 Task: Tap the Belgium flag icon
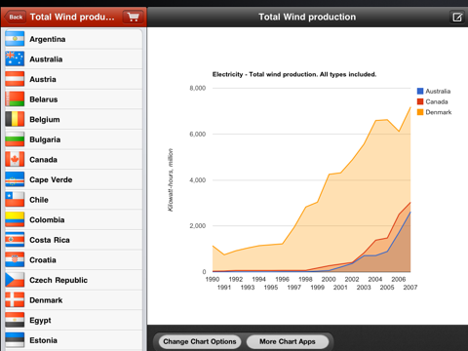(x=15, y=119)
